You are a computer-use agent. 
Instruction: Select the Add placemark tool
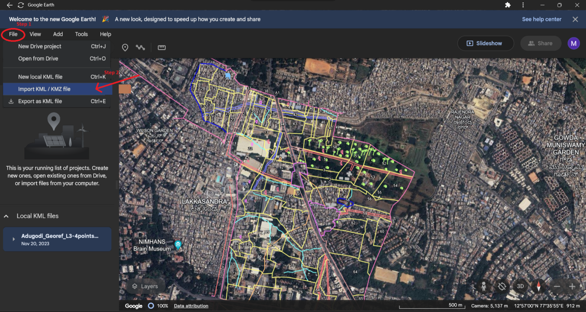(125, 47)
